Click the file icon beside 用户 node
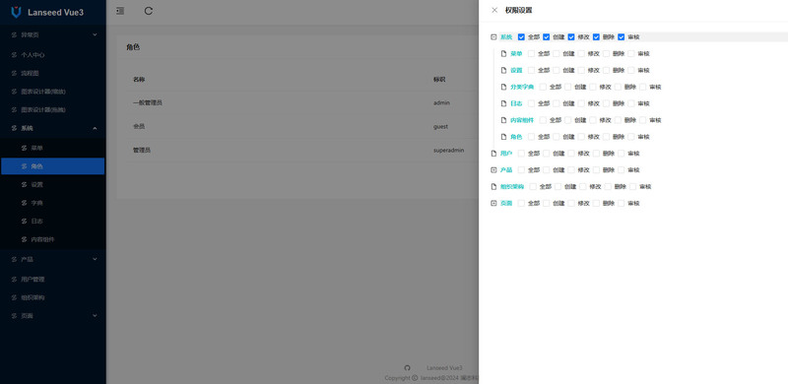The image size is (788, 384). [x=493, y=154]
